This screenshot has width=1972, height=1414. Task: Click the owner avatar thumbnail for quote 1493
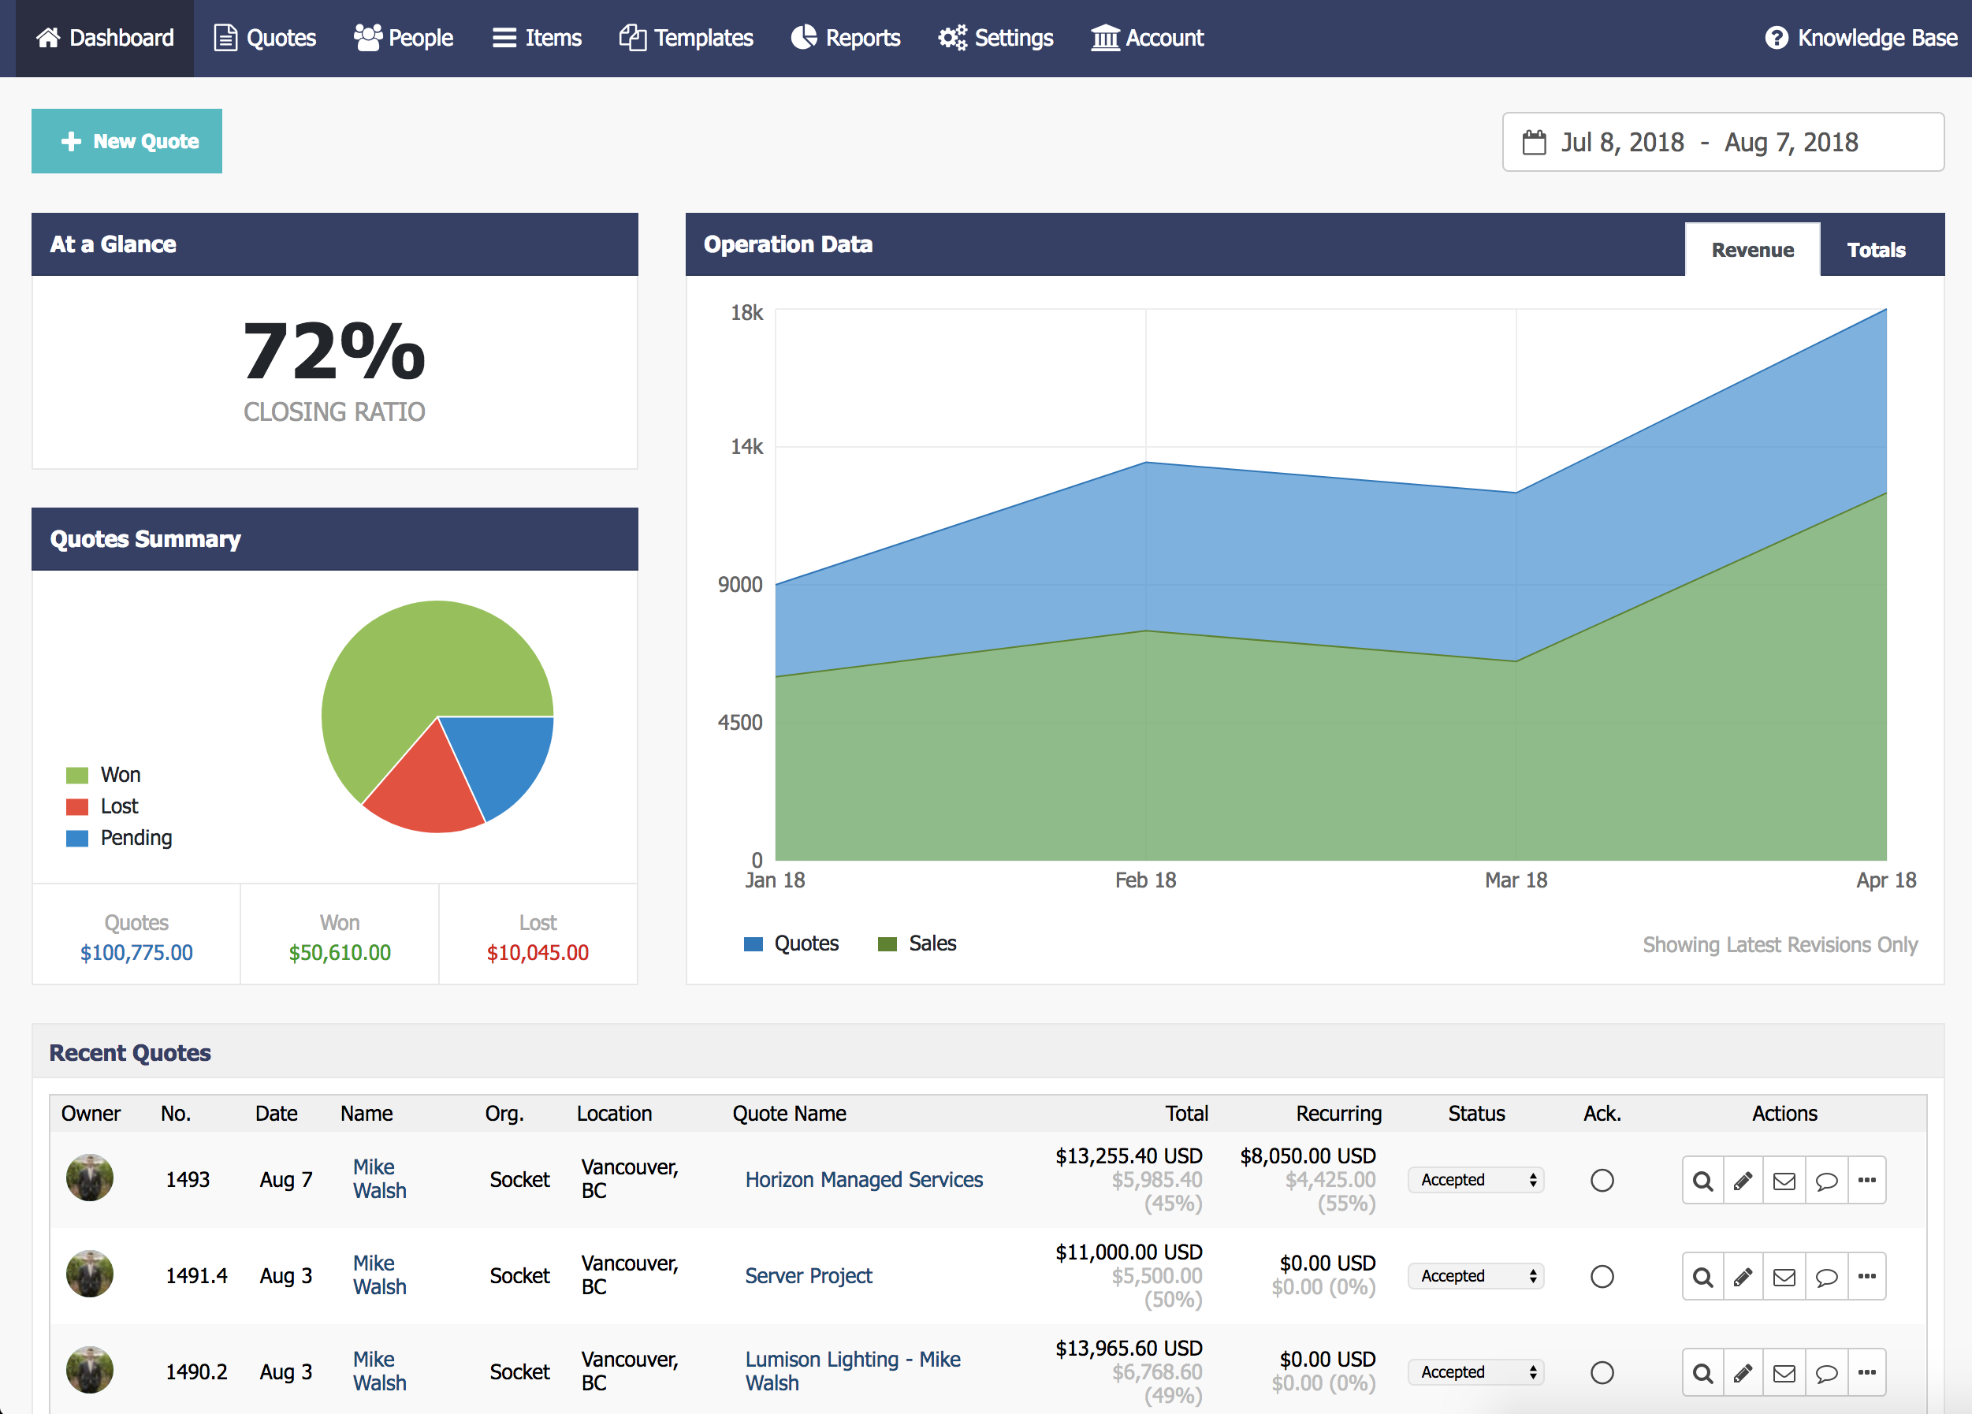coord(90,1178)
